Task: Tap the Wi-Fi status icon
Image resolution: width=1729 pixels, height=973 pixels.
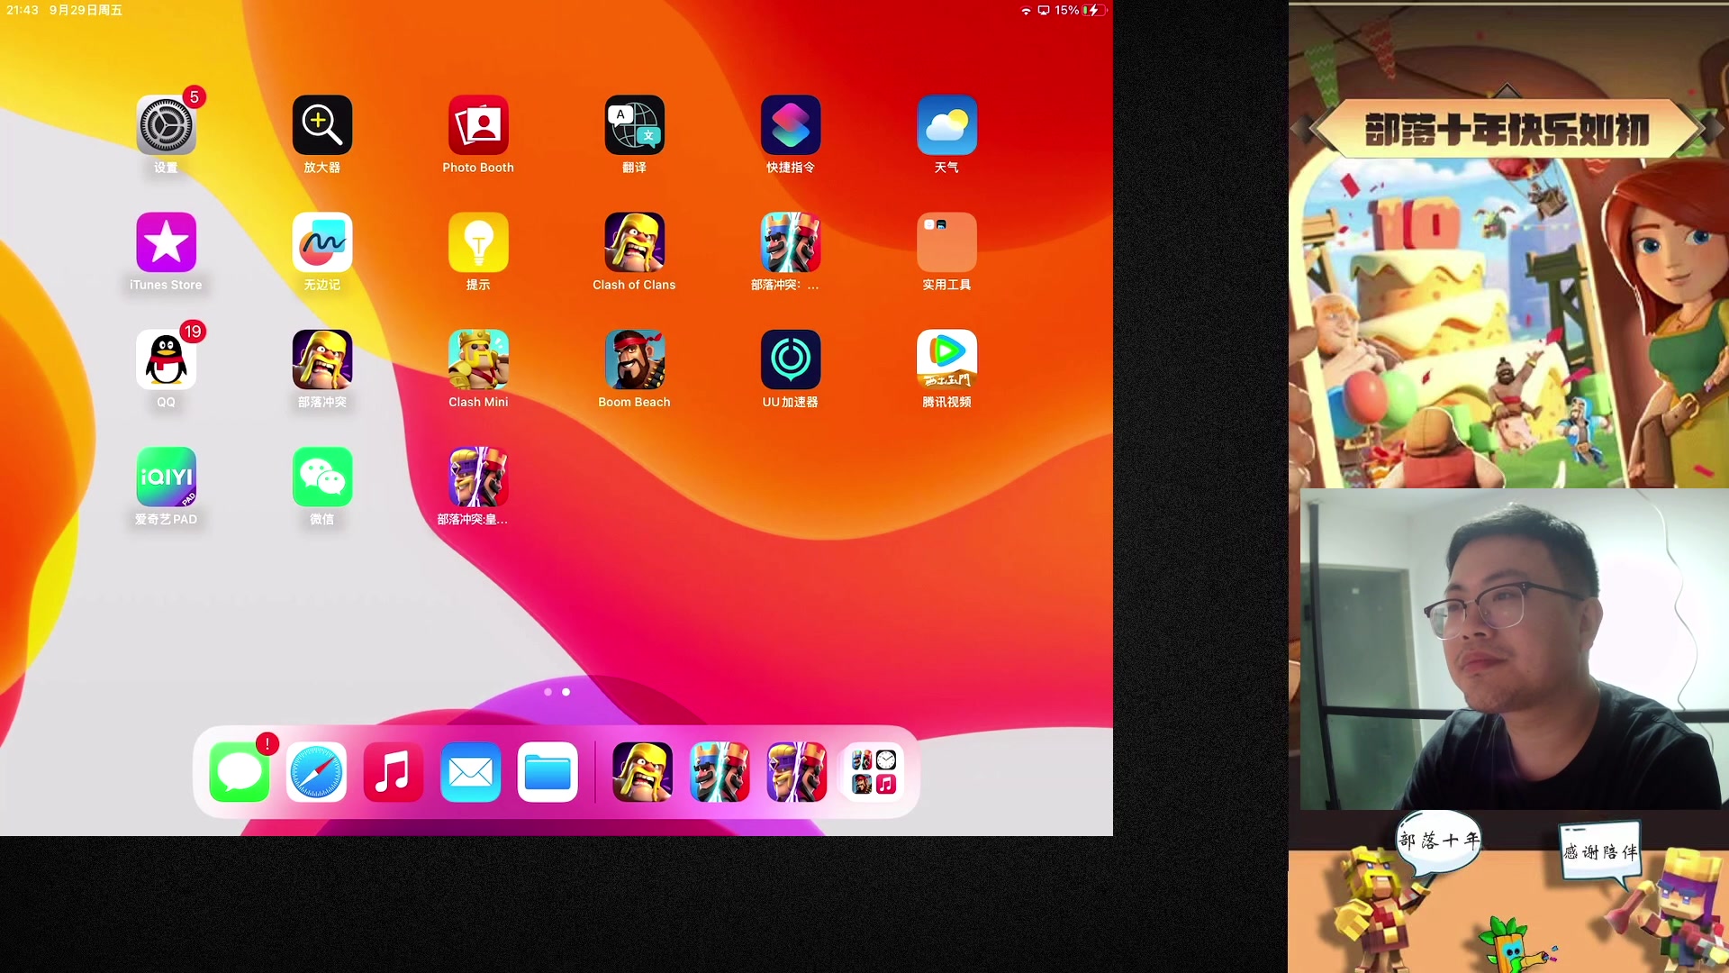Action: coord(1026,11)
